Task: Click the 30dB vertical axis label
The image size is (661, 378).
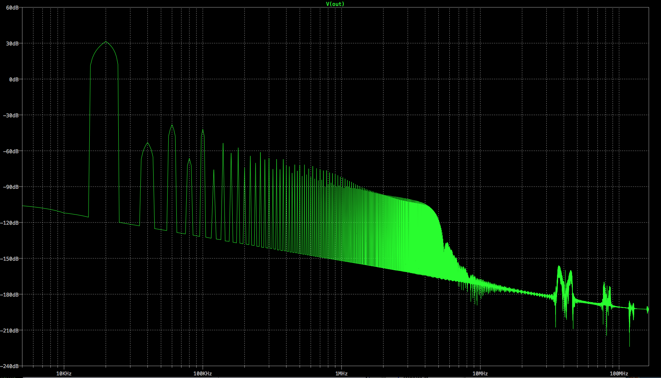Action: 12,44
